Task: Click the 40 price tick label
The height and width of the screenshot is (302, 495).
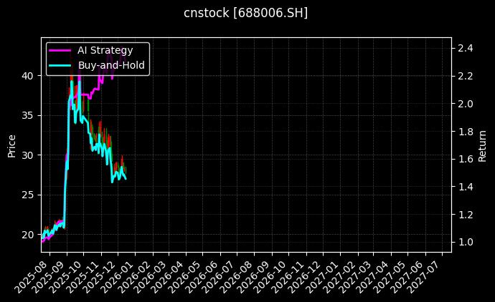Action: click(x=29, y=76)
